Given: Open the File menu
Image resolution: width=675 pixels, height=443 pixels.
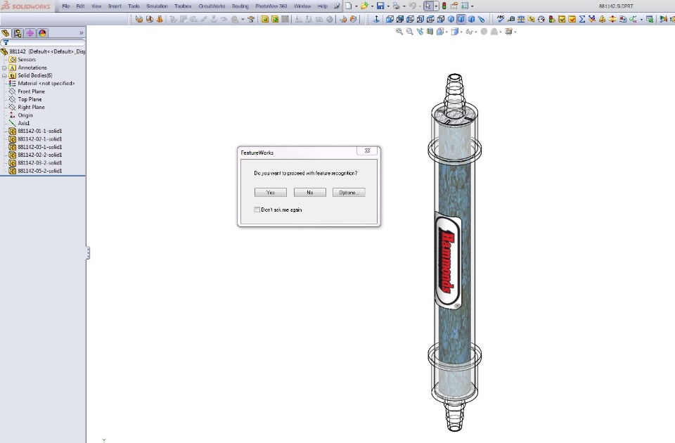Looking at the screenshot, I should [66, 6].
